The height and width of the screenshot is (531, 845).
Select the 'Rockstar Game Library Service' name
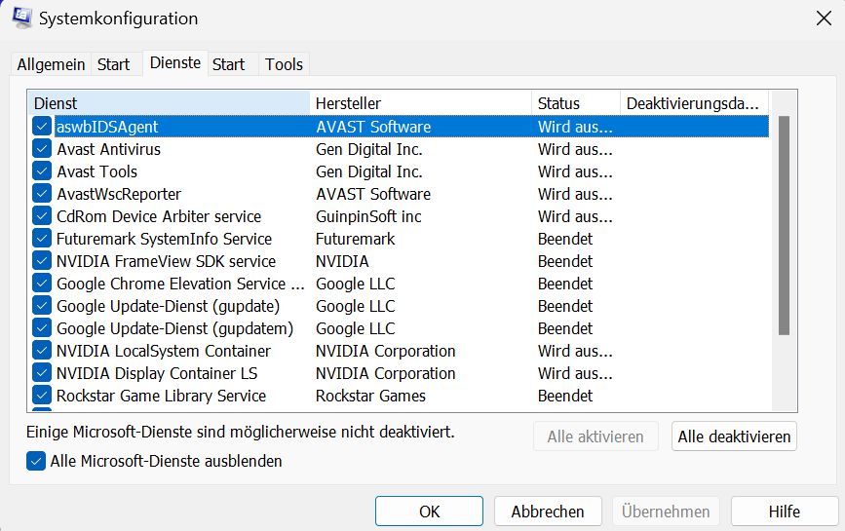(x=161, y=396)
